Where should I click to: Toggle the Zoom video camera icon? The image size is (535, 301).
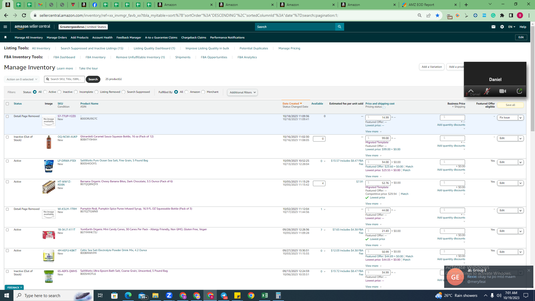pos(503,91)
